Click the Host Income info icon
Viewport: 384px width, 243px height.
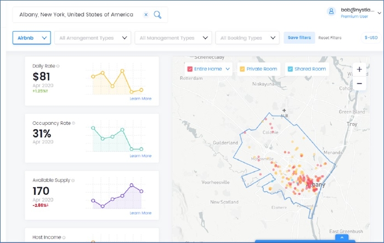coord(64,238)
